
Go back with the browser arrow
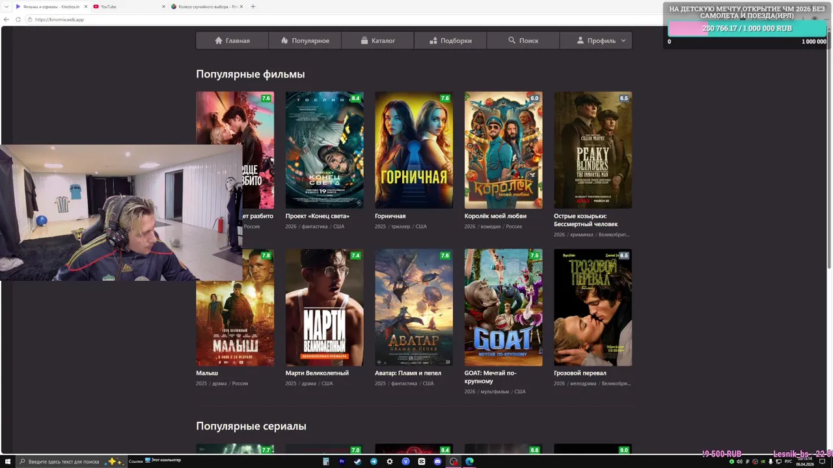[x=7, y=19]
